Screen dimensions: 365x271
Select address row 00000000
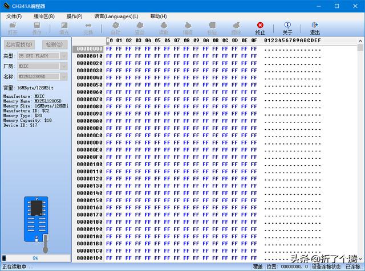[90, 49]
